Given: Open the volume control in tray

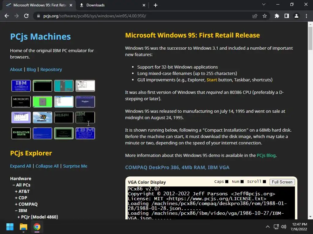Looking at the screenshot, I should click(284, 227).
